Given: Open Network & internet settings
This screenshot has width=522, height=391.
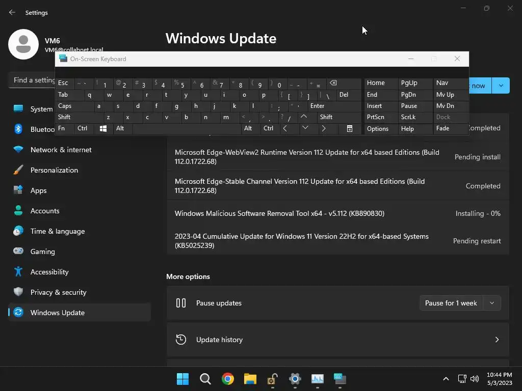Looking at the screenshot, I should pyautogui.click(x=79, y=150).
